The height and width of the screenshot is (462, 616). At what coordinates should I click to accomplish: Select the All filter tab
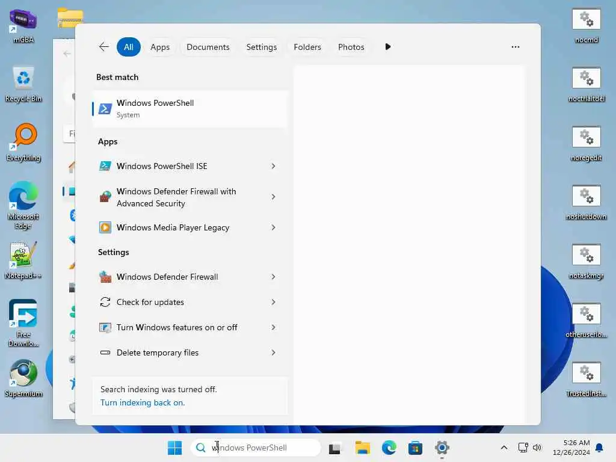129,47
